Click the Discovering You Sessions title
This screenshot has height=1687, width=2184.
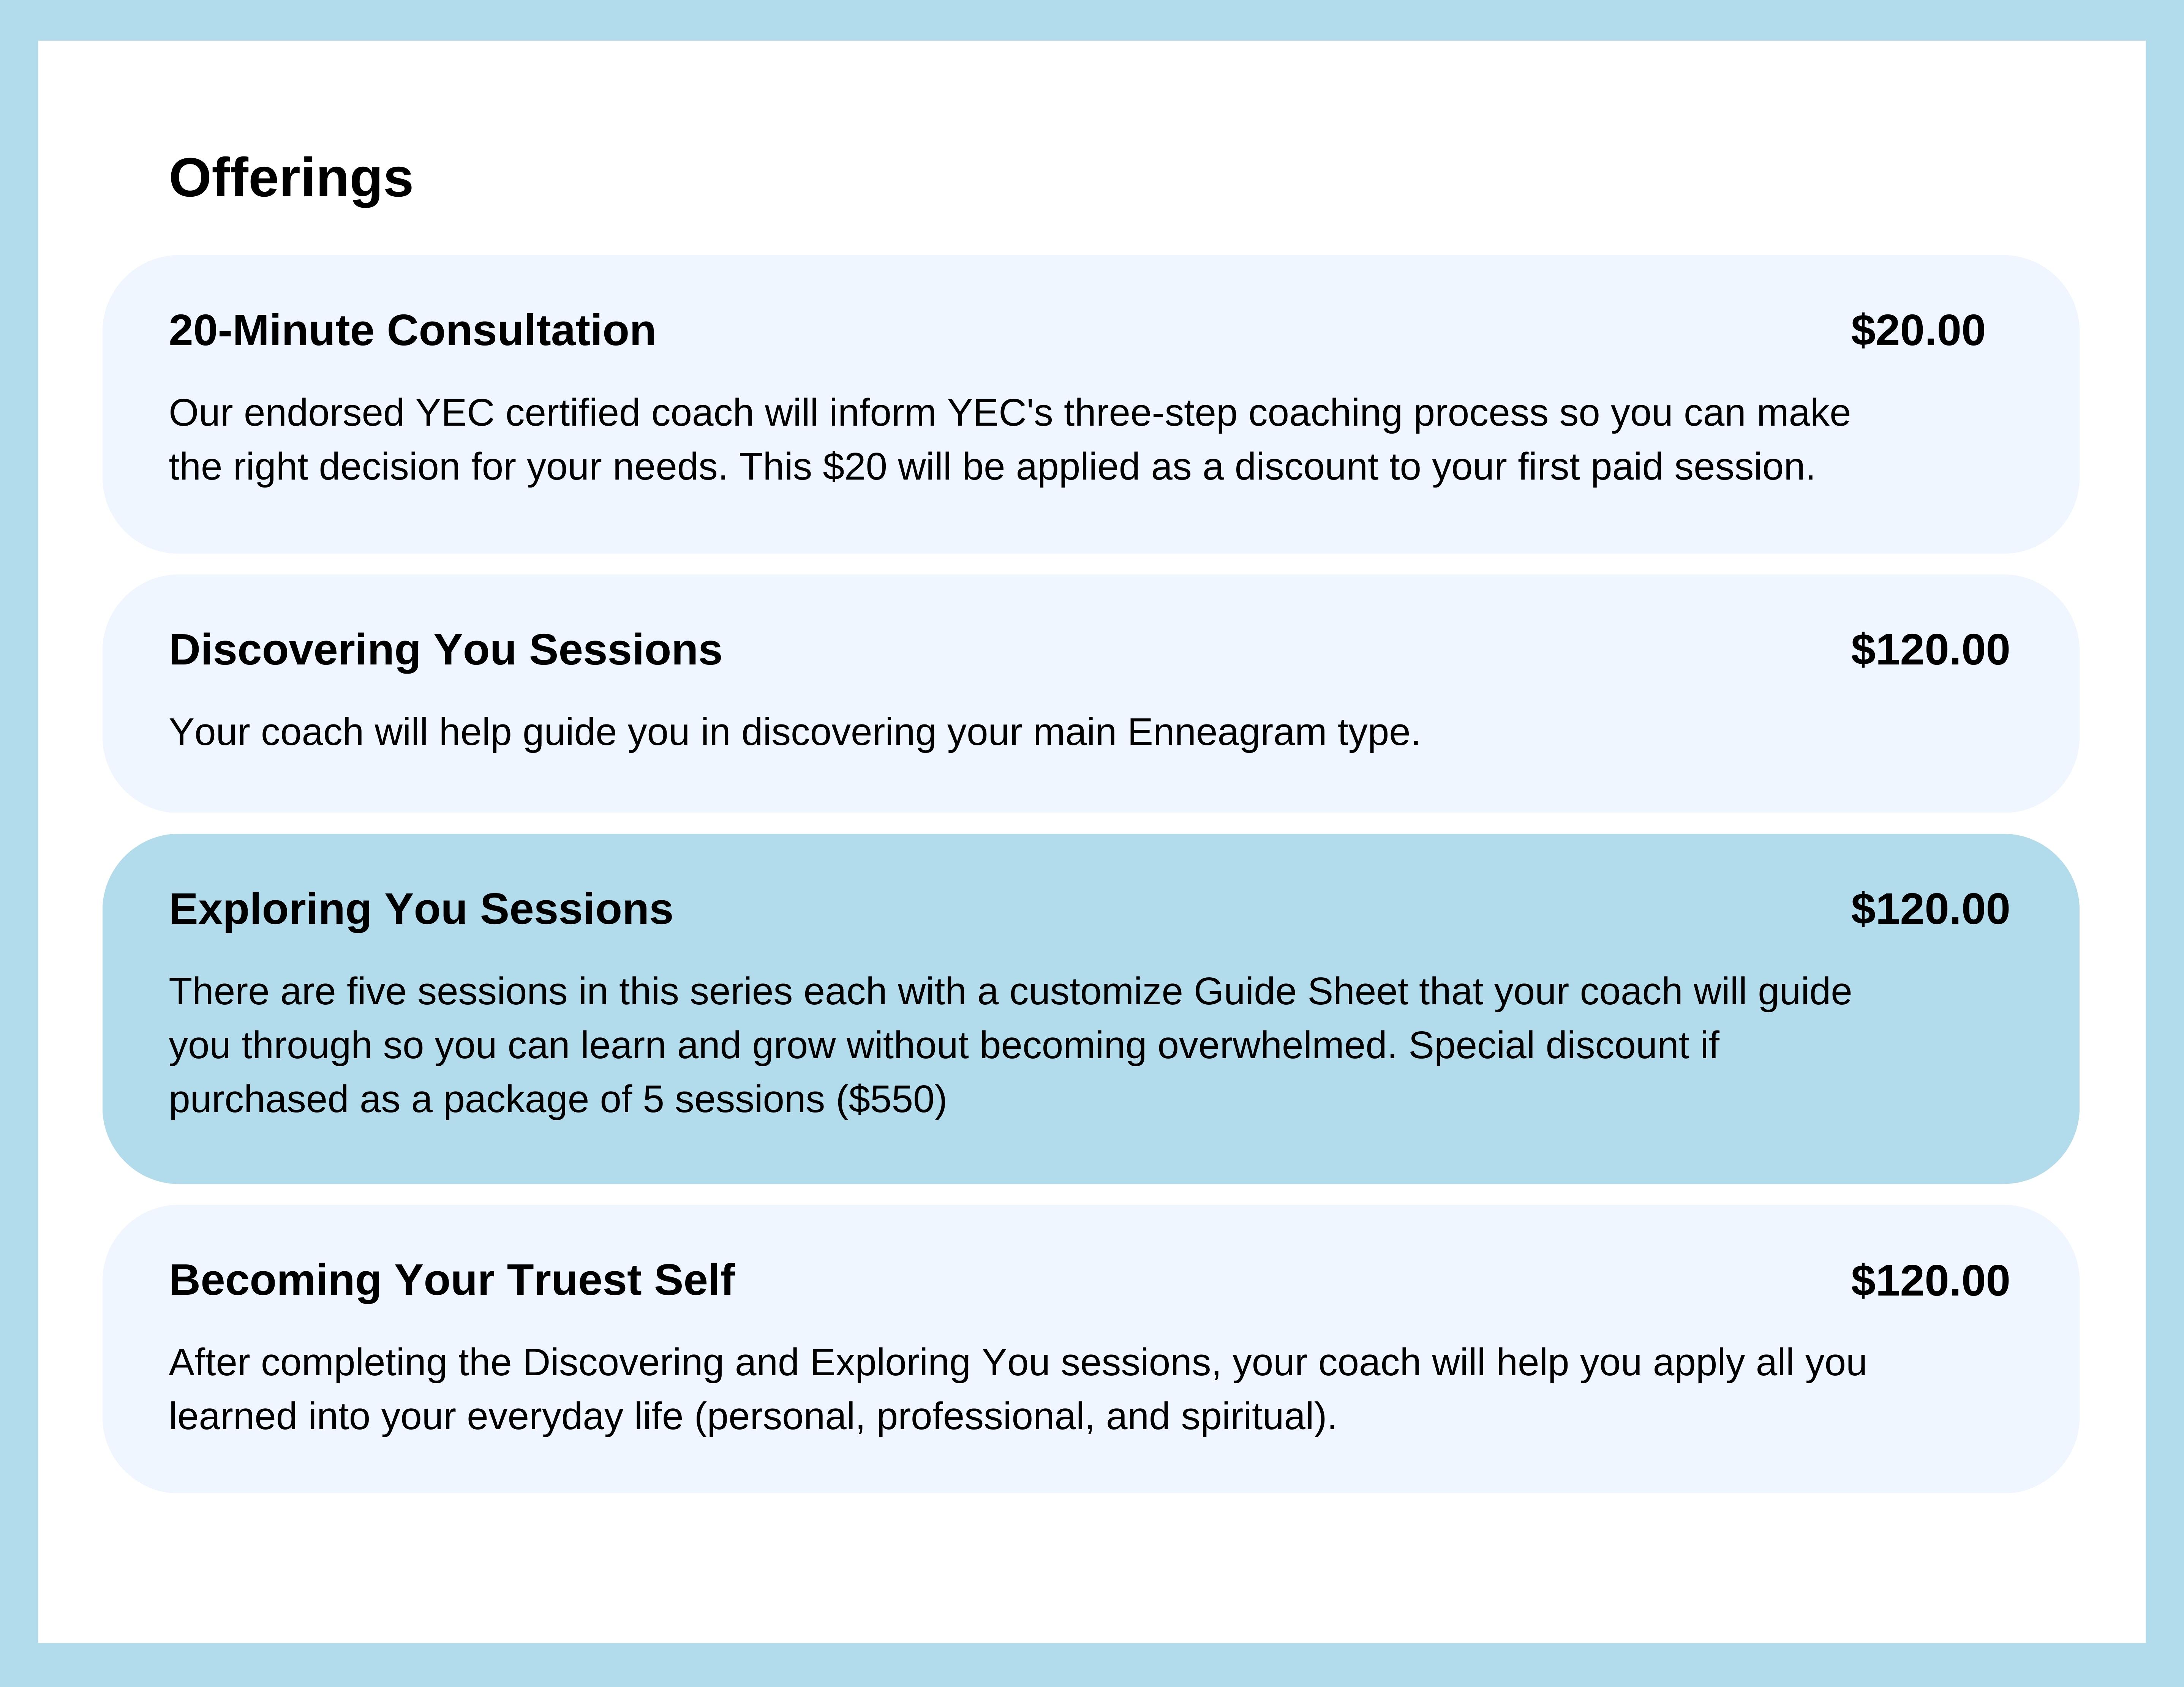pyautogui.click(x=445, y=650)
